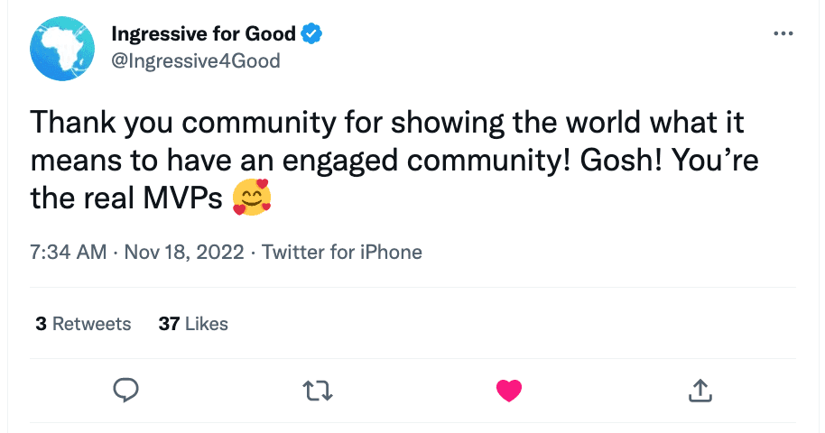Open the more options ellipsis menu

click(783, 34)
